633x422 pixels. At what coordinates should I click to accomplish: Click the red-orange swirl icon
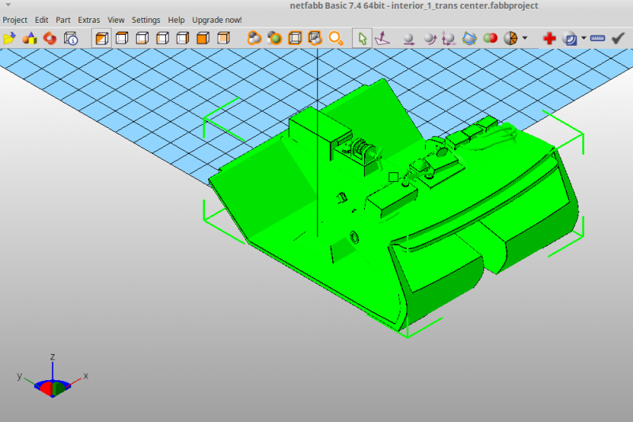click(x=50, y=39)
